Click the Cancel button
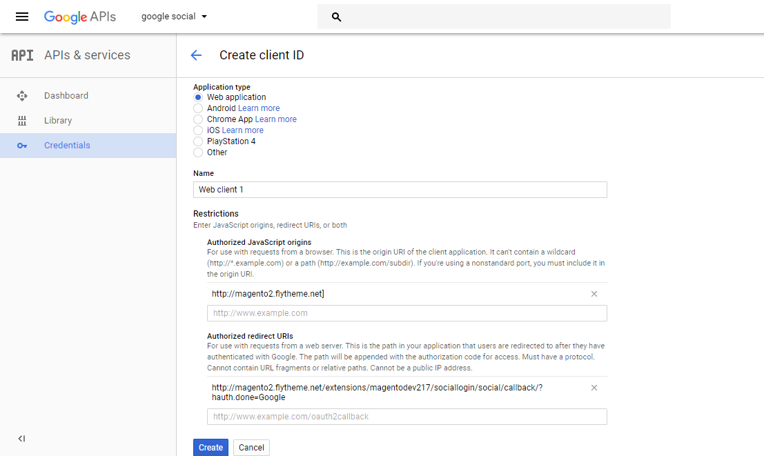 point(251,448)
